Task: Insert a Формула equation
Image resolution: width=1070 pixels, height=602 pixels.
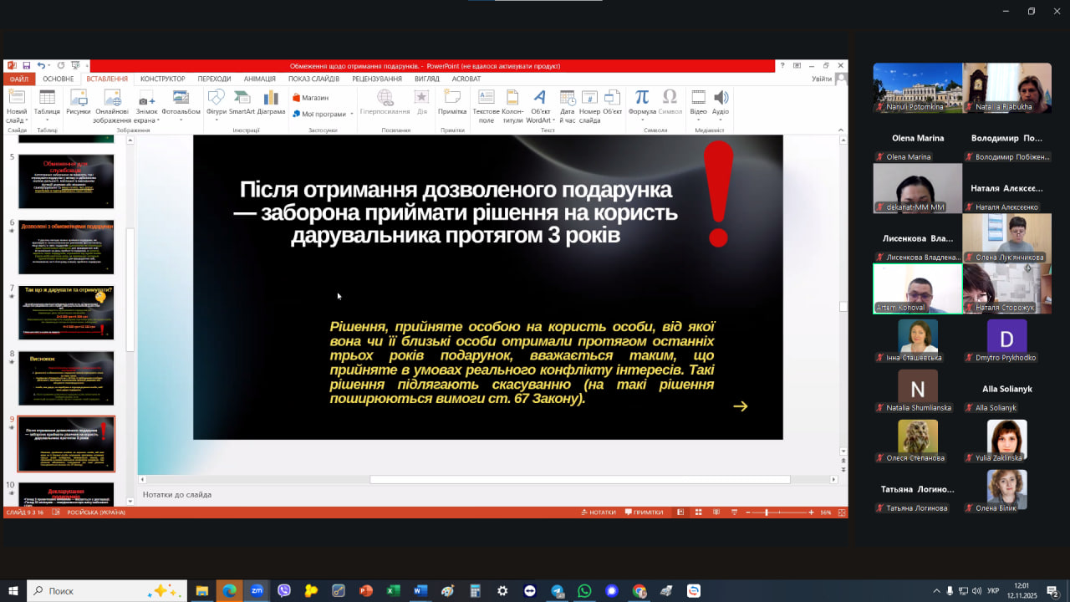Action: click(641, 103)
